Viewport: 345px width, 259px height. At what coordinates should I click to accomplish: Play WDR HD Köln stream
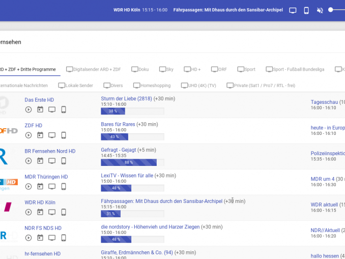click(x=28, y=212)
